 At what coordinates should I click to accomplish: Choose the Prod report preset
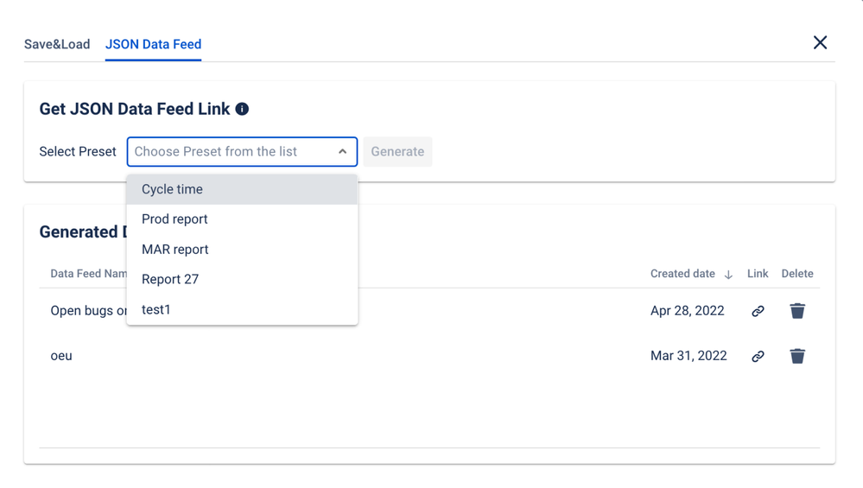[x=242, y=219]
